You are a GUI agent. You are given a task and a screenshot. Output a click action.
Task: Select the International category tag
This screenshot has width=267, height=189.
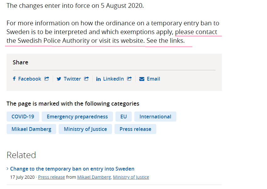pyautogui.click(x=155, y=117)
